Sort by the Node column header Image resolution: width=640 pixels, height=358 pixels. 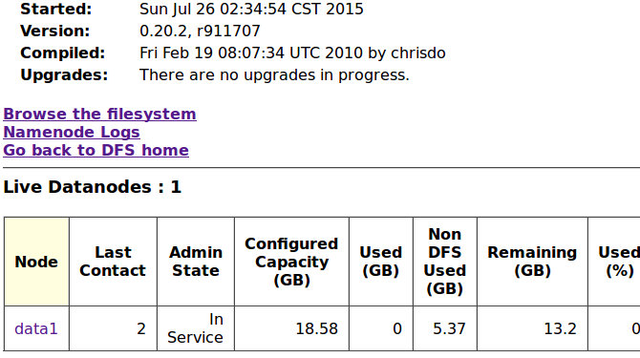(x=36, y=262)
